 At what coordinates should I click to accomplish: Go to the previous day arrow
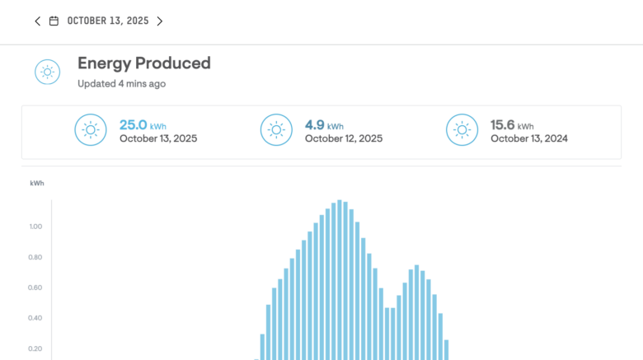pyautogui.click(x=37, y=21)
